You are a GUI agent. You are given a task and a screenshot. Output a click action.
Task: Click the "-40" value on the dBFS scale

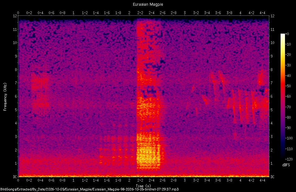tap(288, 75)
